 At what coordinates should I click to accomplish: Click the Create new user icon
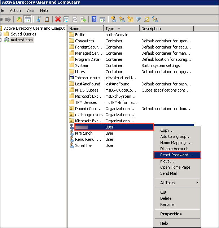click(114, 19)
